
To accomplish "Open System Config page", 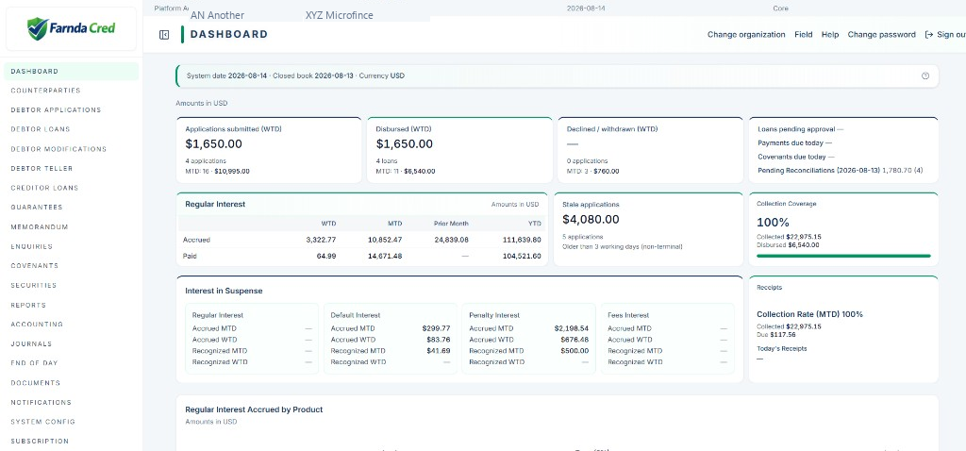I will pyautogui.click(x=71, y=422).
